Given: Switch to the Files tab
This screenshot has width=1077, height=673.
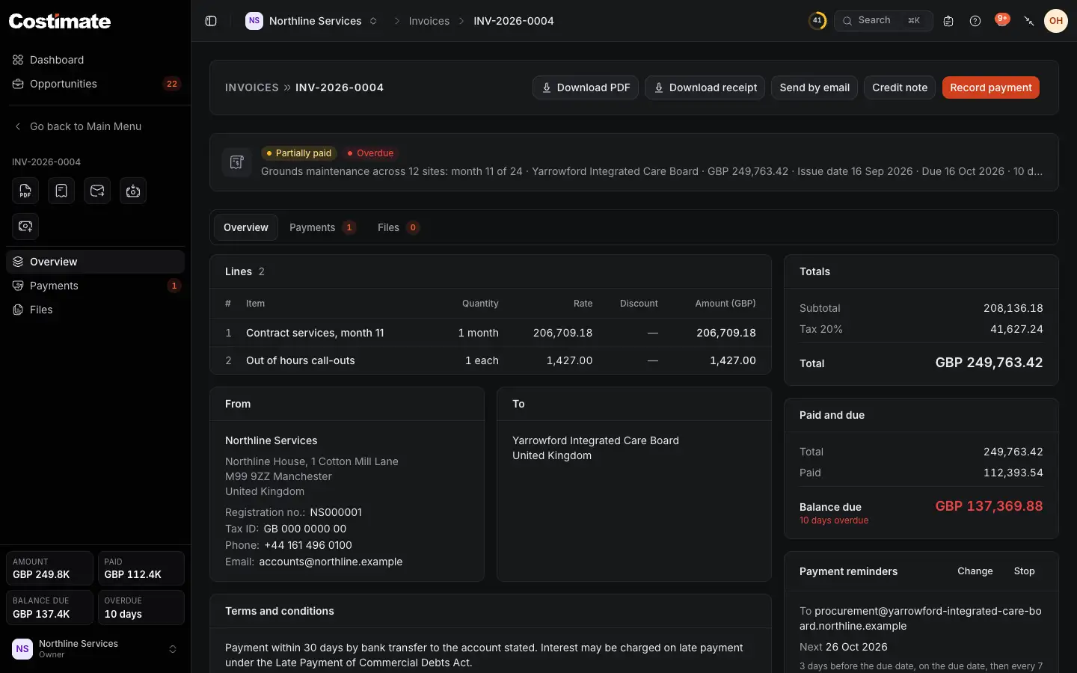Looking at the screenshot, I should pyautogui.click(x=398, y=227).
